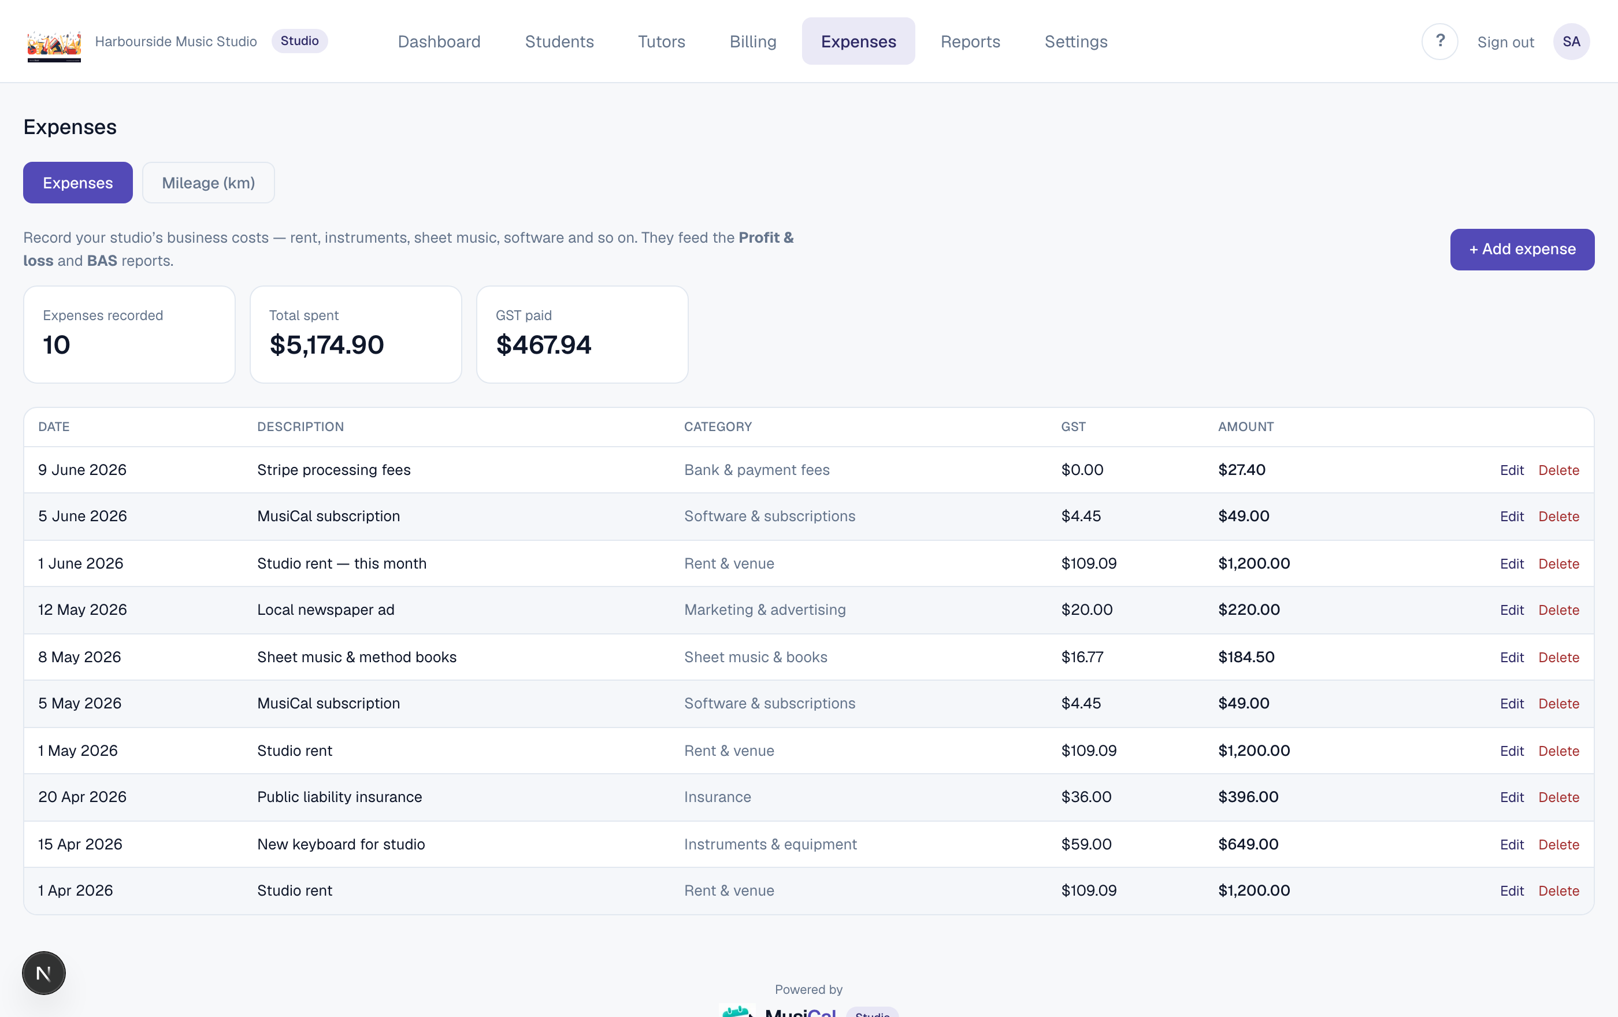The image size is (1618, 1017).
Task: Click the Add expense button
Action: coord(1522,249)
